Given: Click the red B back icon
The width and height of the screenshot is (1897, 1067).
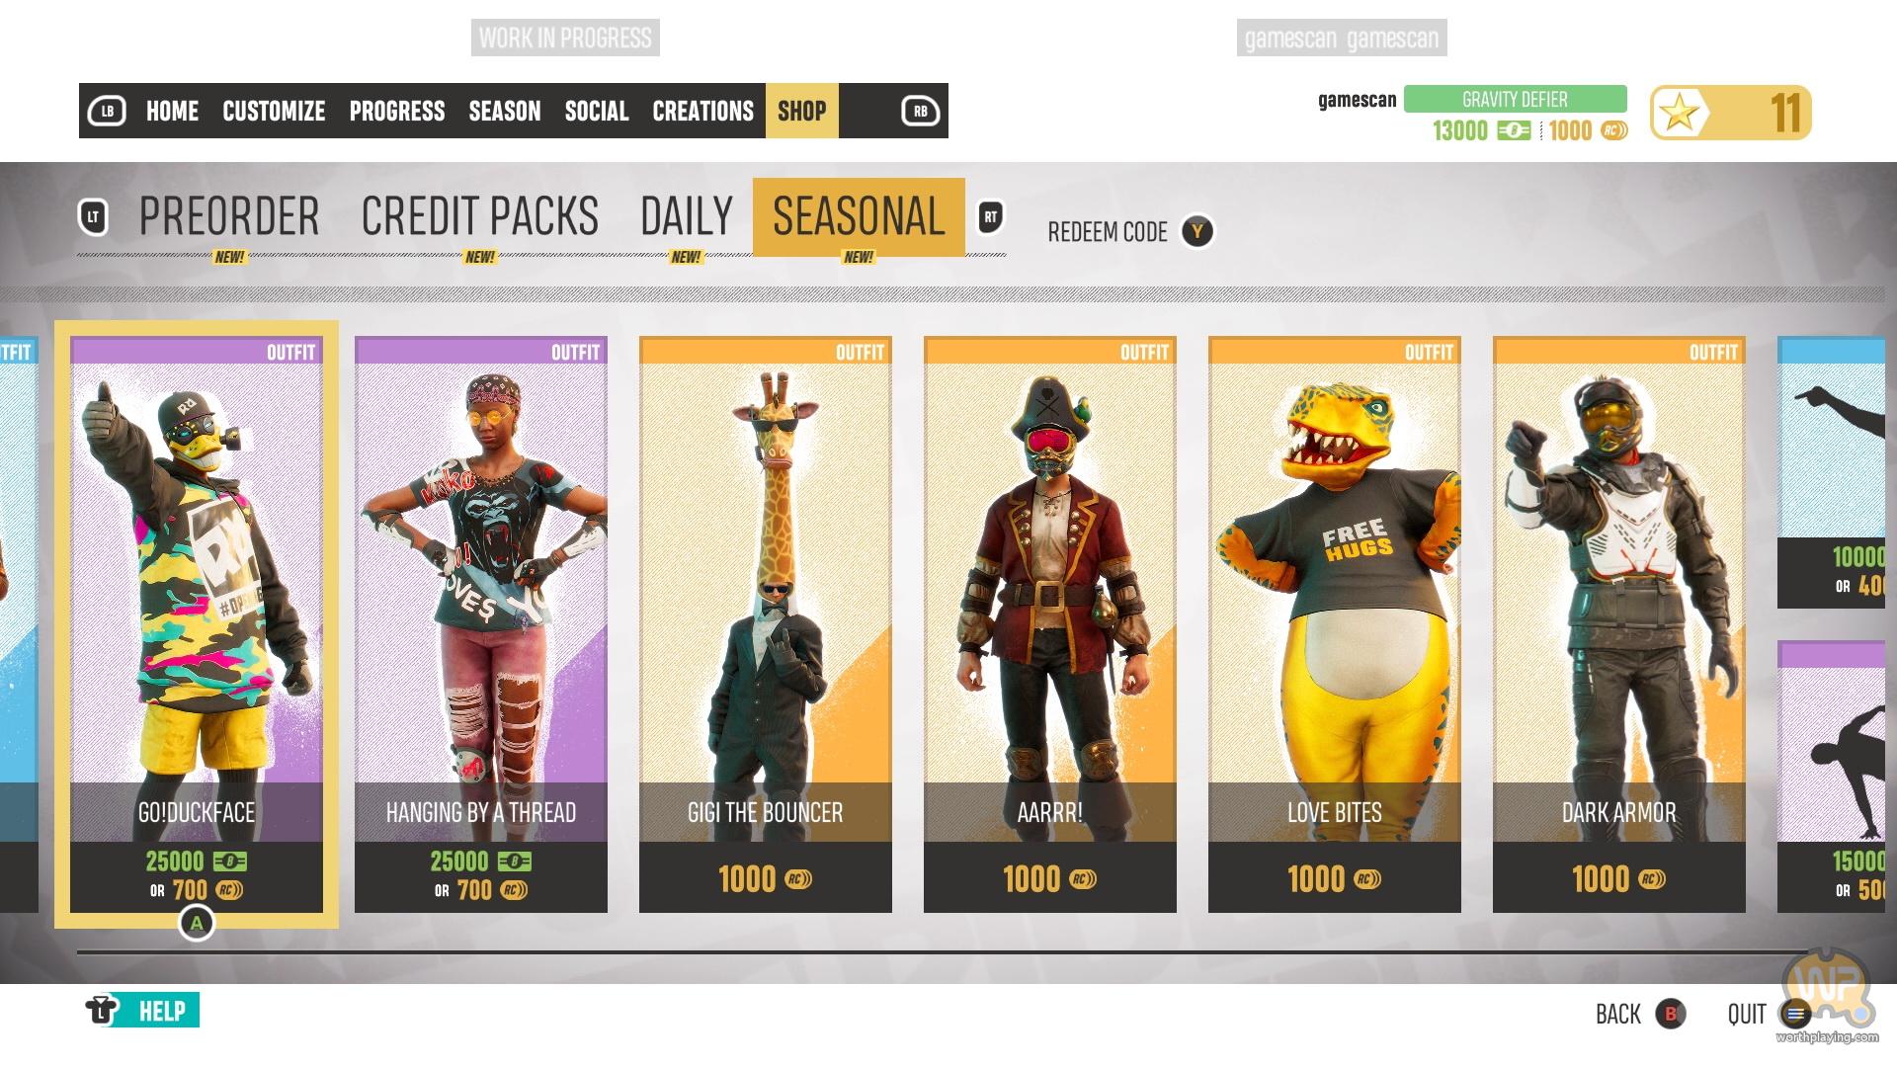Looking at the screenshot, I should 1671,1014.
